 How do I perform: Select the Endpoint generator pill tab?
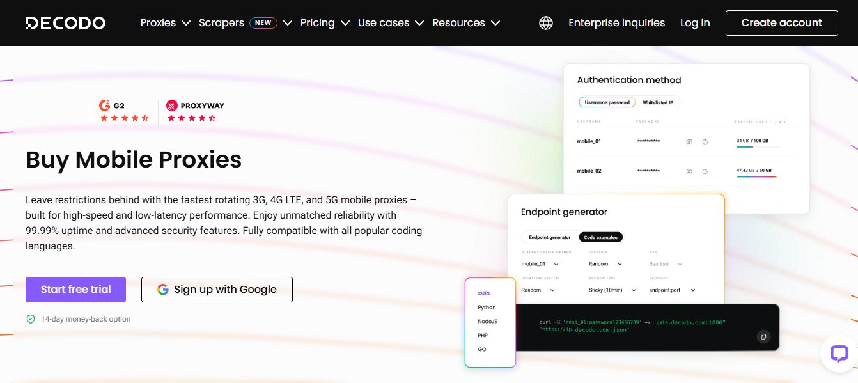(550, 237)
